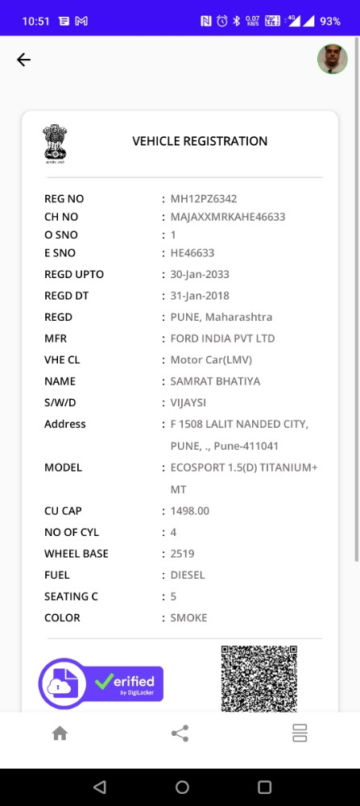Tap the VEHICLE REGISTRATION heading
Viewport: 360px width, 806px height.
[x=200, y=141]
